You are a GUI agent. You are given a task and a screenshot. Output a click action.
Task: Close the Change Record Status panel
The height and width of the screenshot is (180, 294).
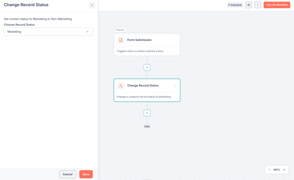[x=92, y=5]
